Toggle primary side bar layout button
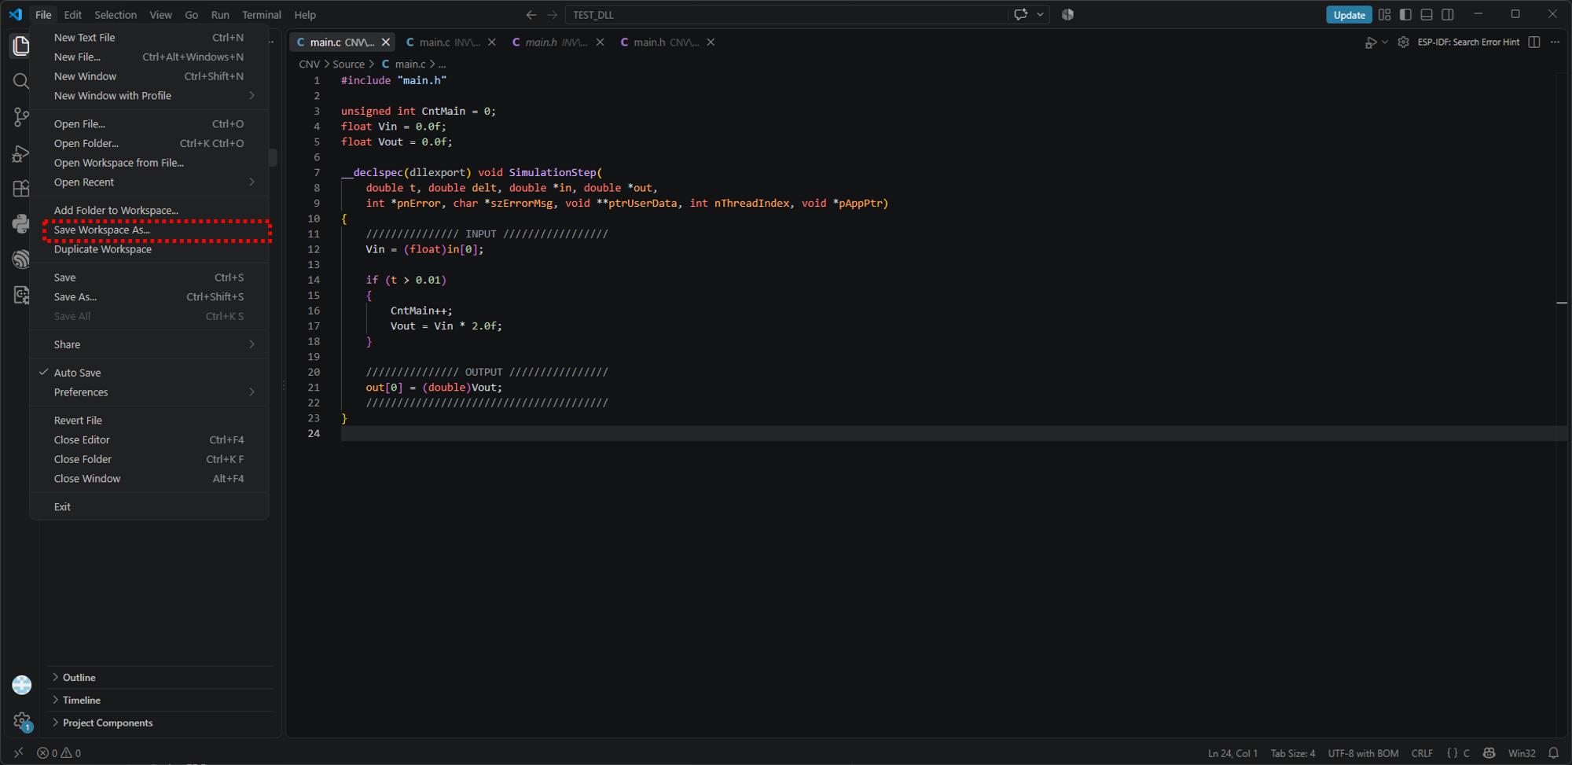1572x765 pixels. (1405, 15)
